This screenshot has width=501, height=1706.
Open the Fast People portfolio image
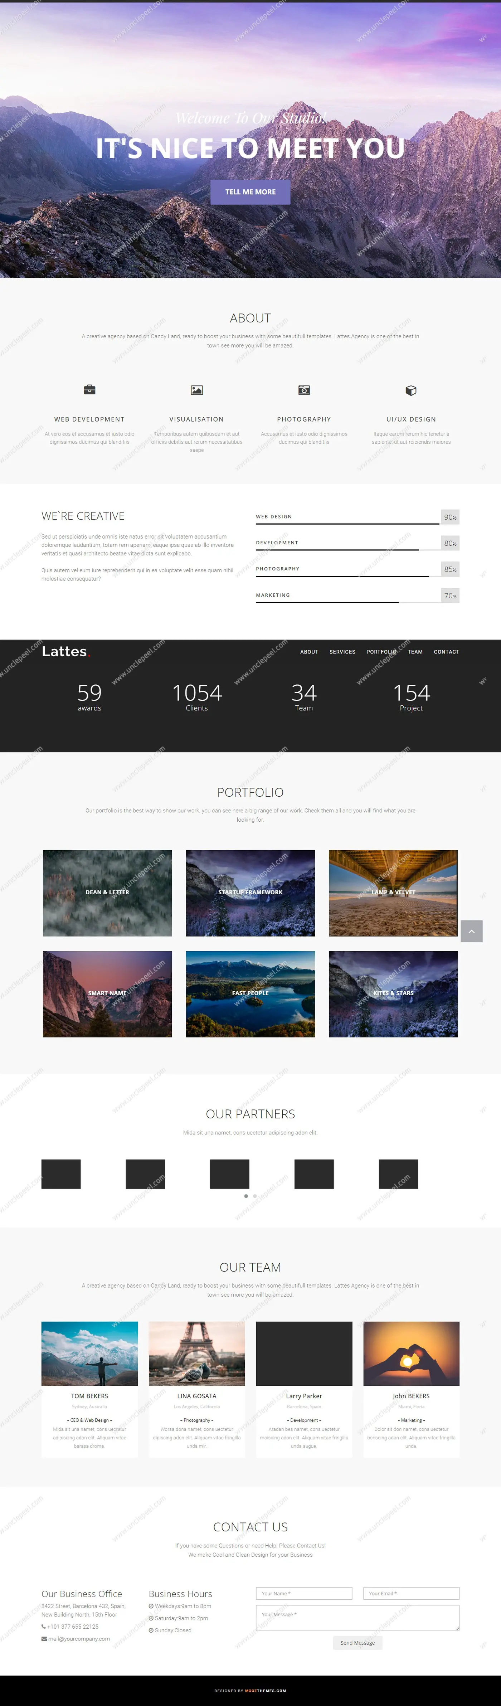point(250,993)
